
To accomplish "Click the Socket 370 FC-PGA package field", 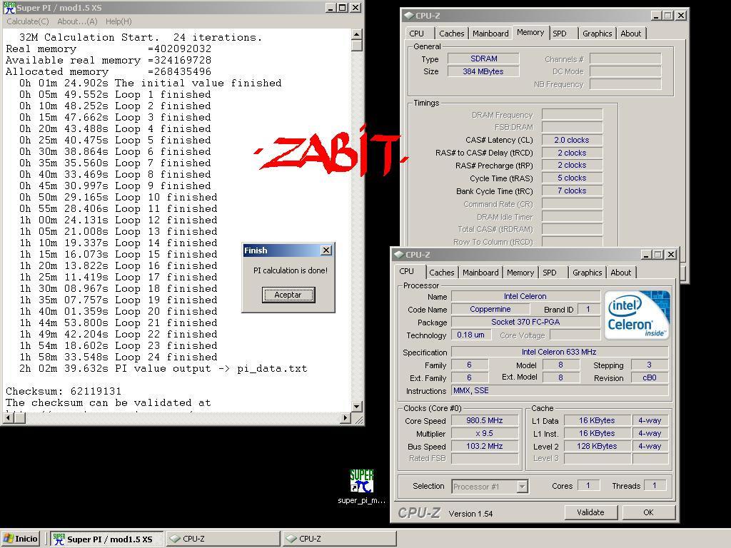I will (525, 322).
